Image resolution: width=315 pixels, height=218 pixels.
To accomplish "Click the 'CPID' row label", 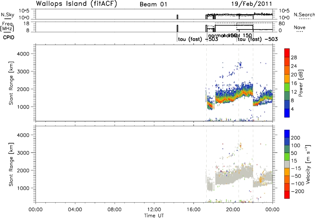I will pos(9,37).
